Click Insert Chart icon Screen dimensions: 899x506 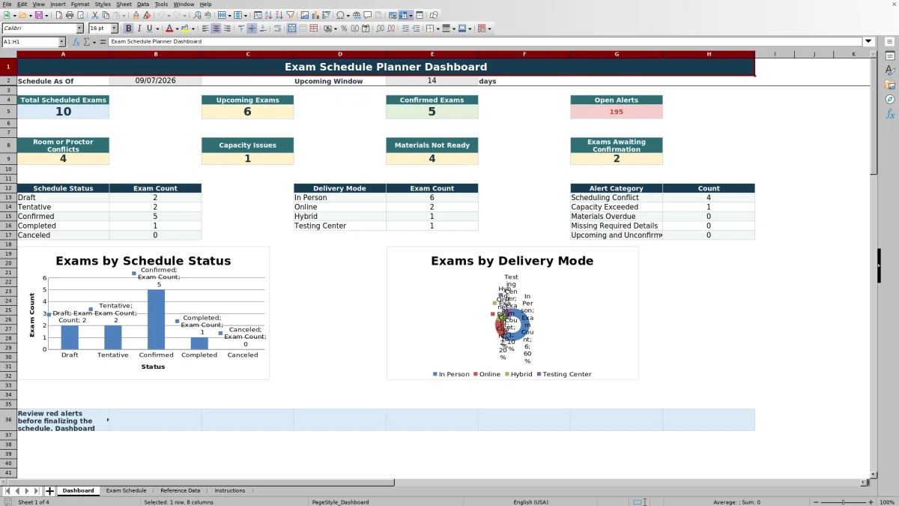[x=315, y=15]
